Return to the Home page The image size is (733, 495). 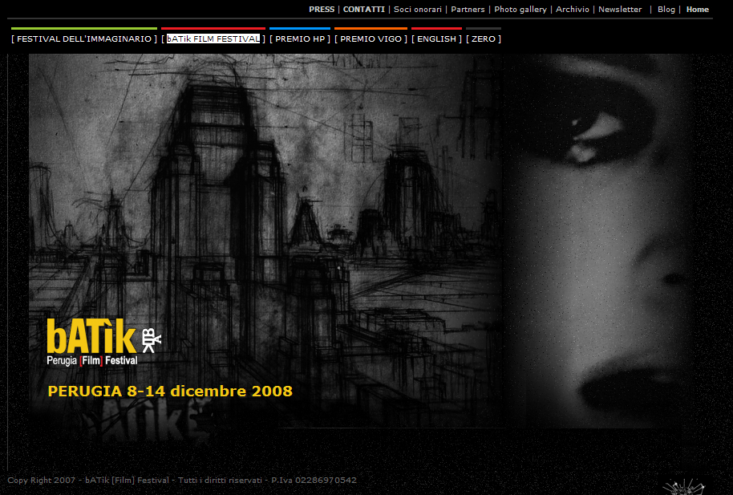pos(698,10)
